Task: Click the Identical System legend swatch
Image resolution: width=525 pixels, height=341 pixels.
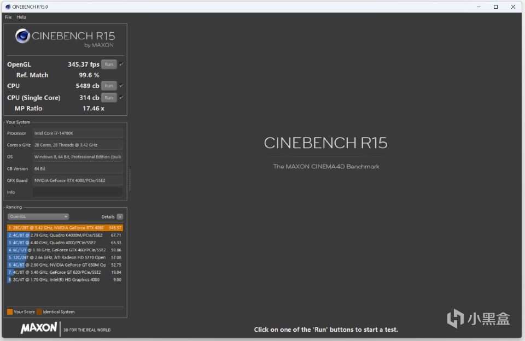Action: 39,311
